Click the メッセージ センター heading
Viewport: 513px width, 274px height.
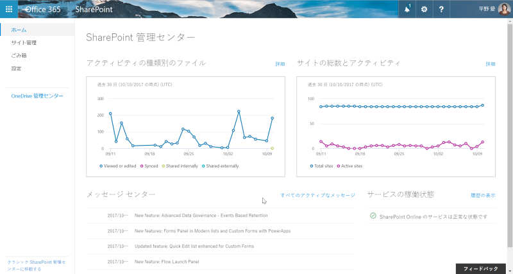(x=121, y=194)
